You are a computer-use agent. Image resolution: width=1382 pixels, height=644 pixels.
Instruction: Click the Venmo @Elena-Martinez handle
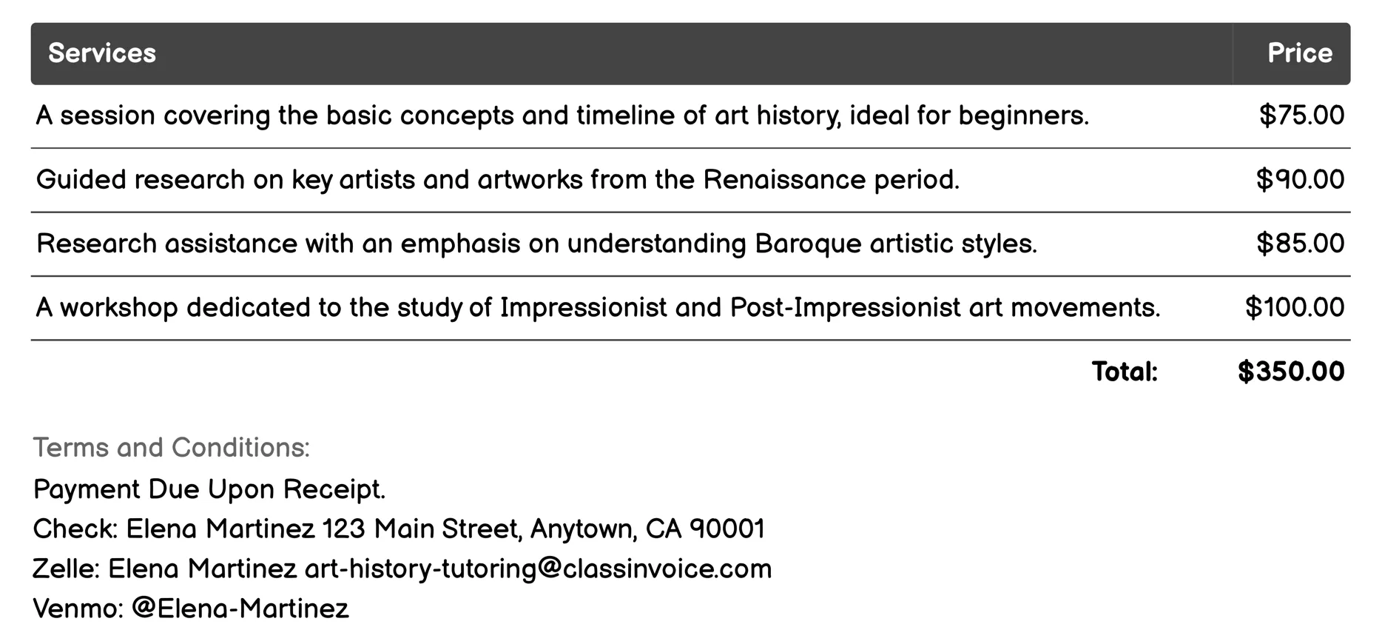click(x=240, y=608)
